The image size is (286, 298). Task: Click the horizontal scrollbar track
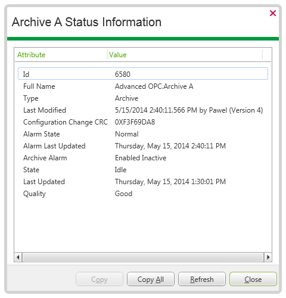(143, 257)
